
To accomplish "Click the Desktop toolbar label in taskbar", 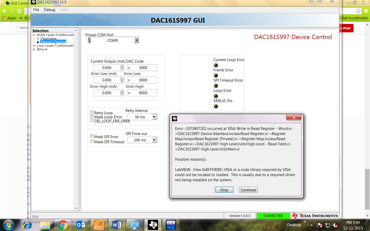I will [x=294, y=225].
